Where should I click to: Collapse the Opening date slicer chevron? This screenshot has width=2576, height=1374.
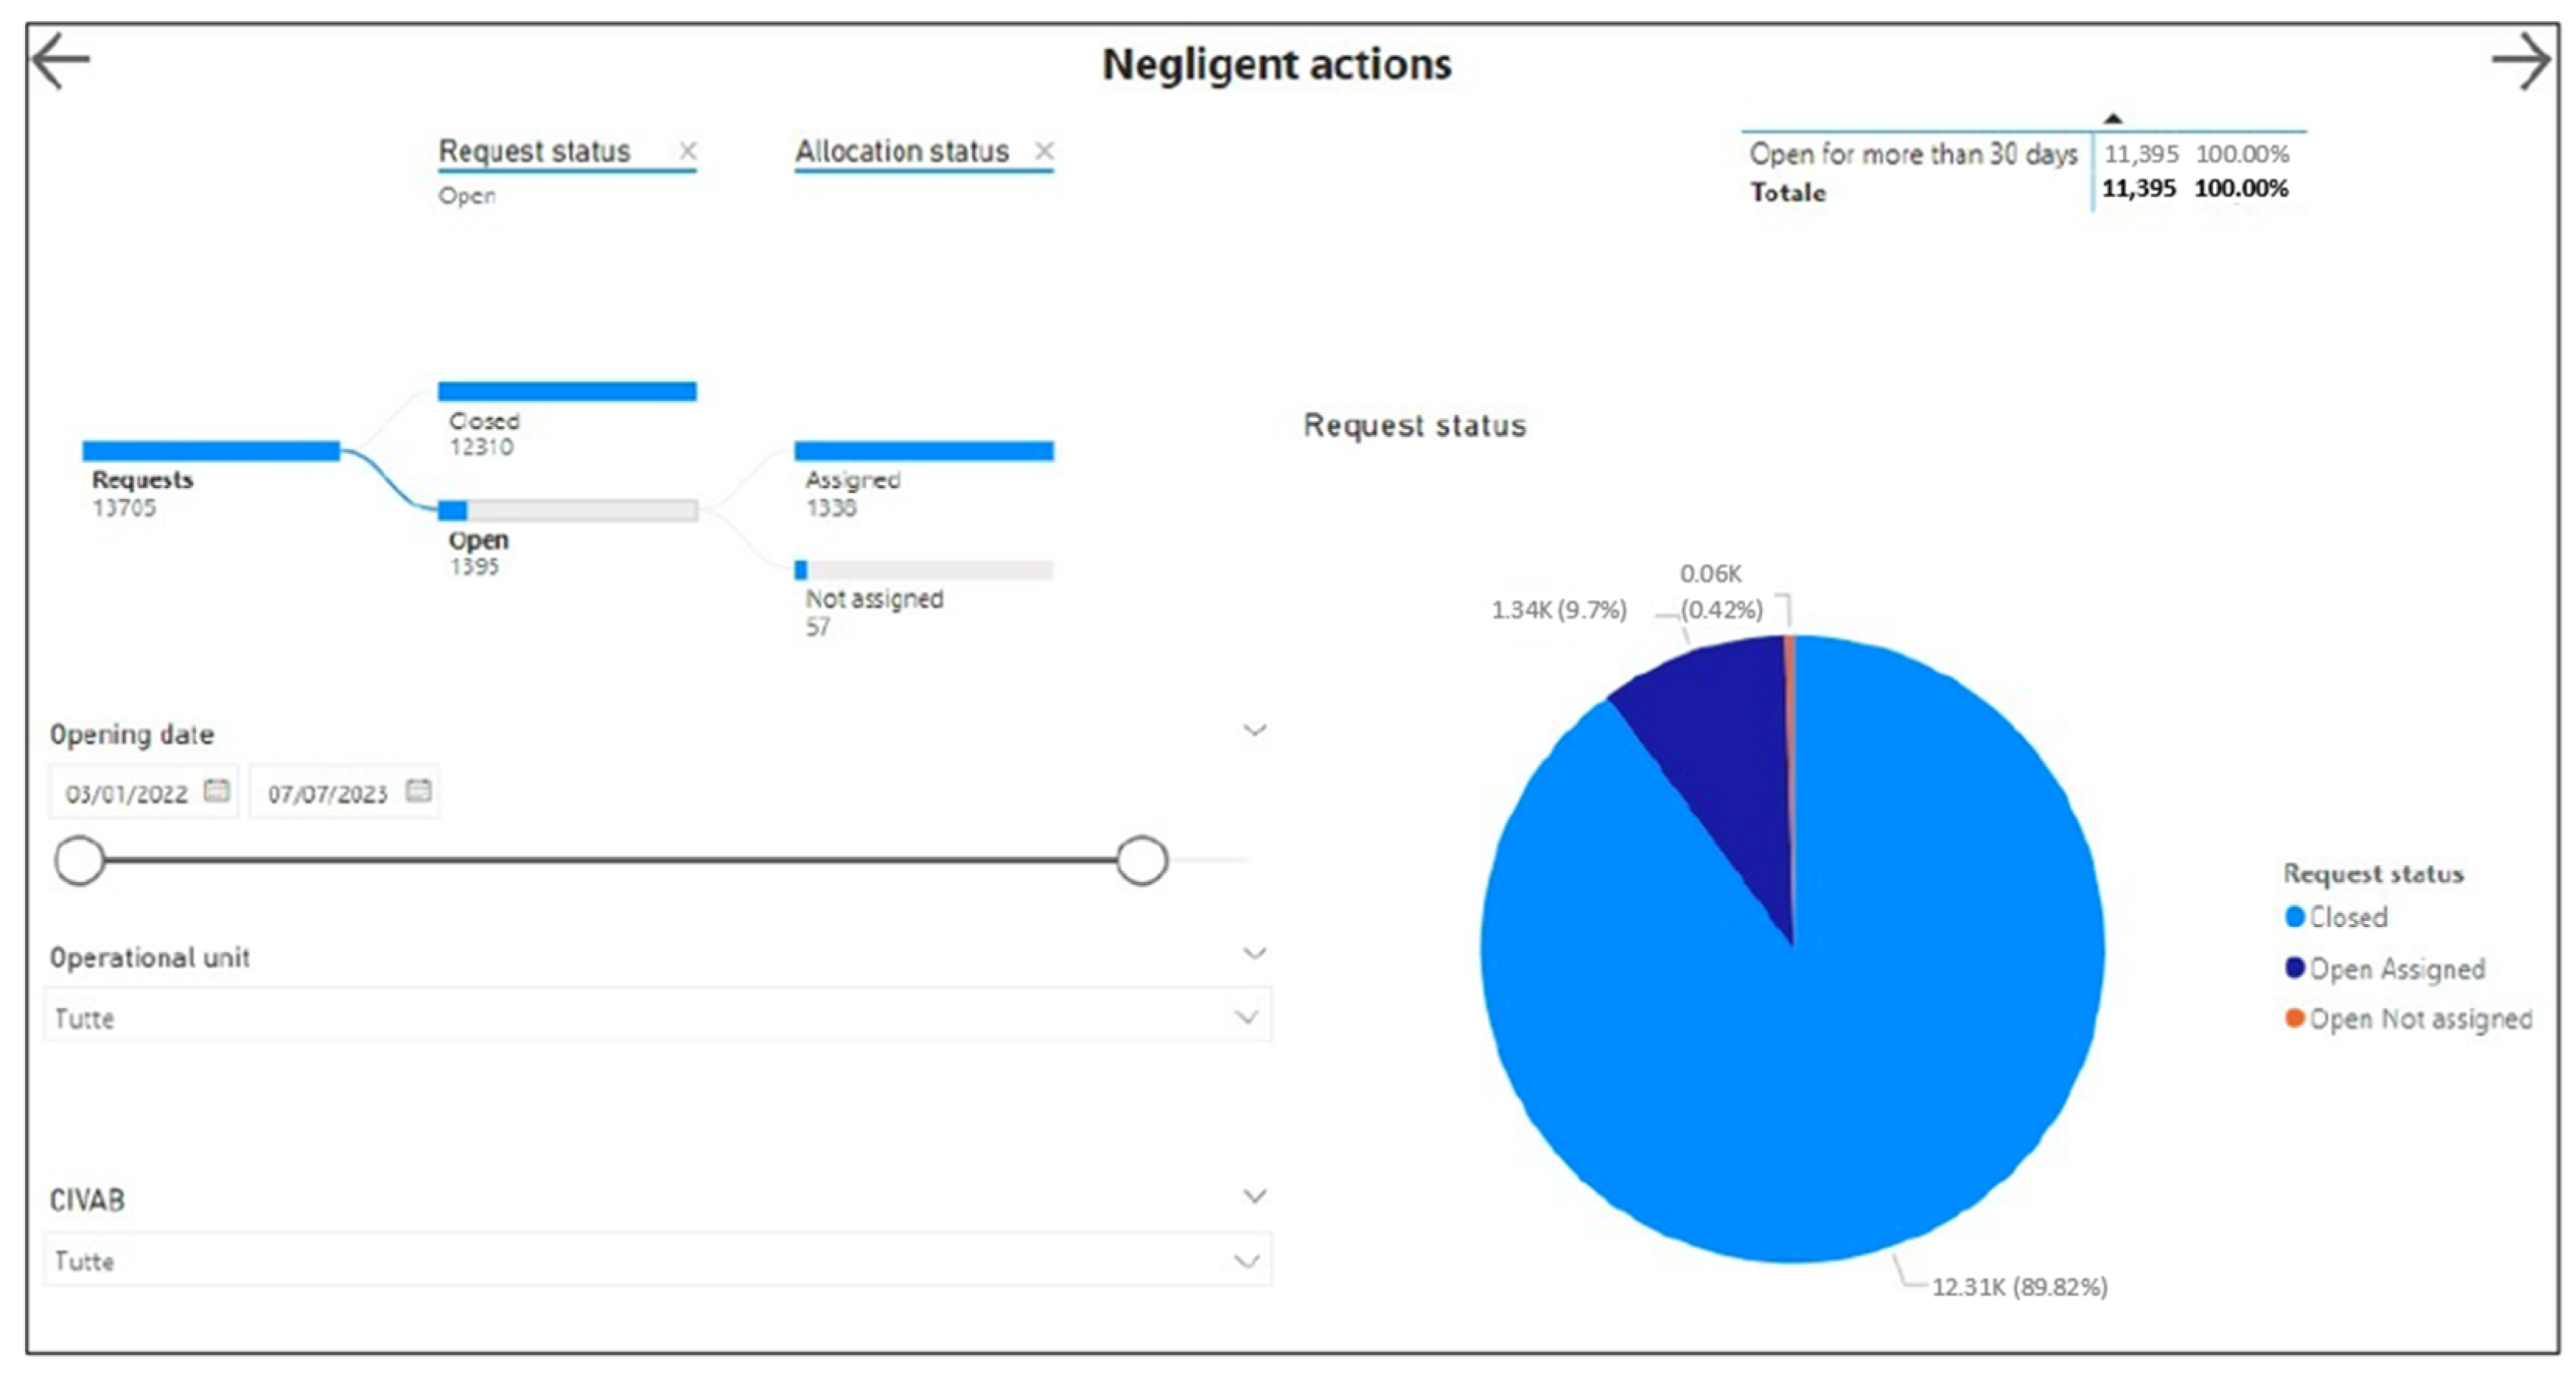coord(1254,731)
